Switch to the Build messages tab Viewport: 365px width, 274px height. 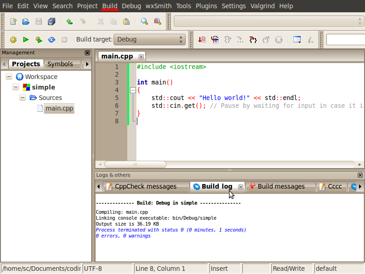point(281,186)
